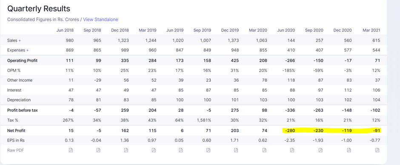This screenshot has height=165, width=400.
Task: Open the Raw PDF for Mar 2021
Action: 377,150
